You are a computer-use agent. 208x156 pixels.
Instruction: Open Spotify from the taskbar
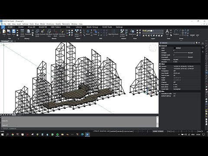57,134
